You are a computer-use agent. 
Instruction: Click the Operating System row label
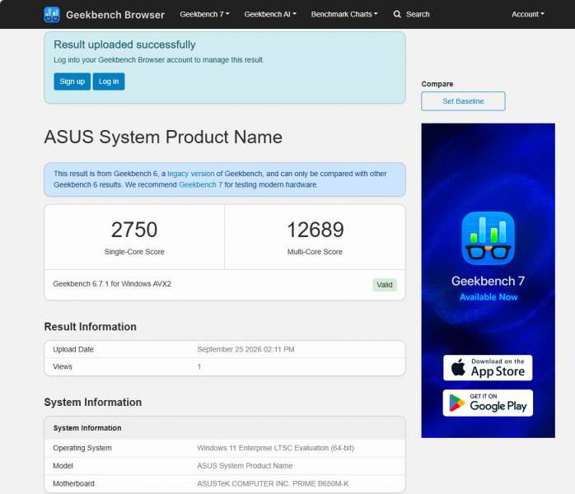click(82, 448)
